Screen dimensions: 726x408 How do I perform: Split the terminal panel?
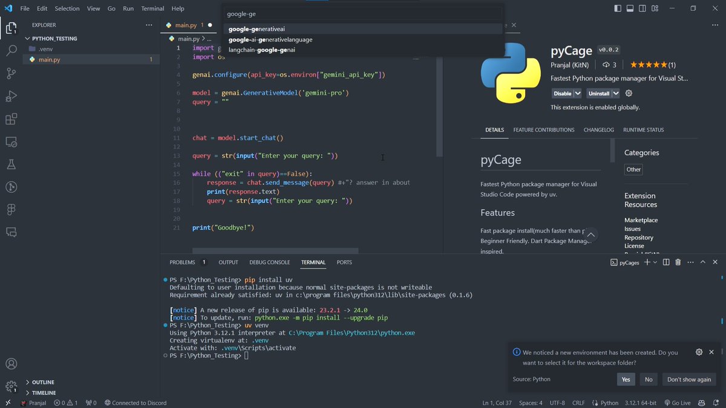(666, 262)
